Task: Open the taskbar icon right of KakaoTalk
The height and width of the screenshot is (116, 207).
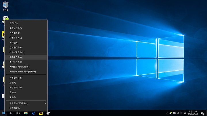Action: (x=48, y=113)
